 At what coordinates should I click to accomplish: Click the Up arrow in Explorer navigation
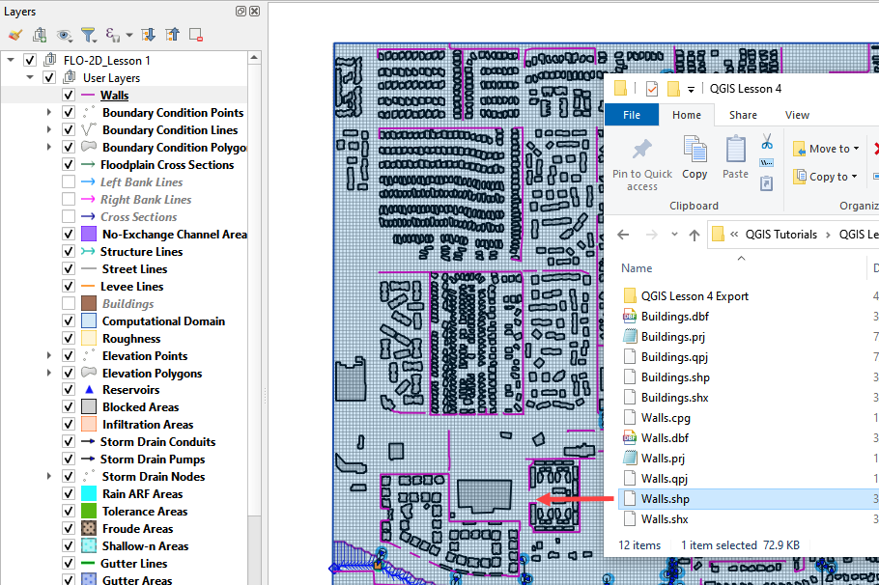(x=694, y=235)
